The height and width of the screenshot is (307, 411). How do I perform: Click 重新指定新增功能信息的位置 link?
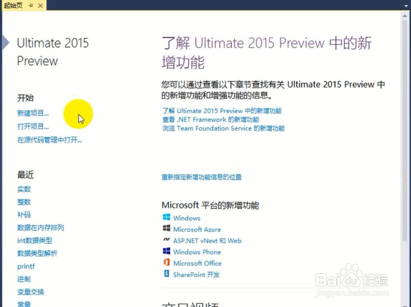[201, 177]
